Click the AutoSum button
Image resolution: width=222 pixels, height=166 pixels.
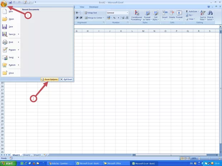192,11
